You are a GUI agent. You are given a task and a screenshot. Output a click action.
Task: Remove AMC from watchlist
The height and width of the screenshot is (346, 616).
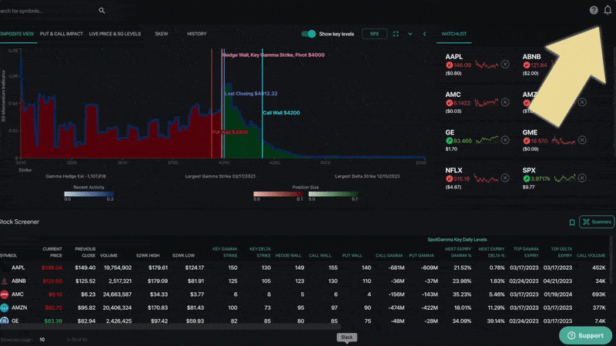click(505, 102)
